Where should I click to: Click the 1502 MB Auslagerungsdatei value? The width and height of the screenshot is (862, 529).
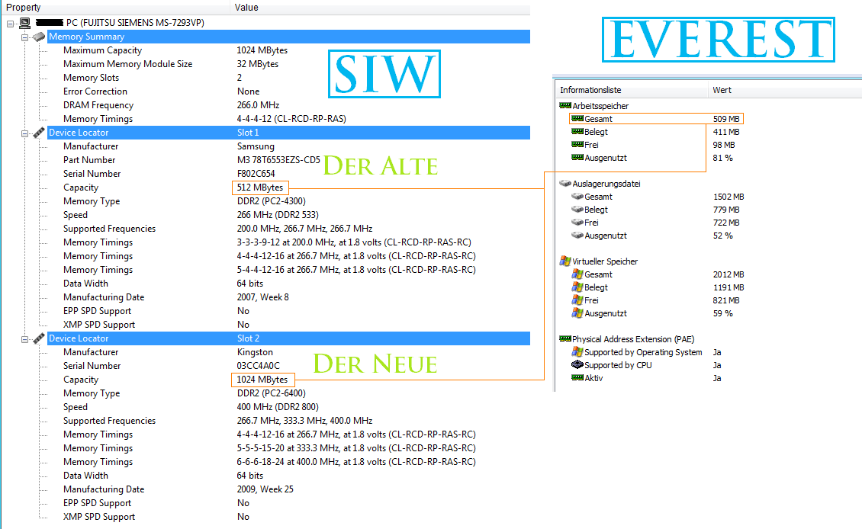click(729, 197)
